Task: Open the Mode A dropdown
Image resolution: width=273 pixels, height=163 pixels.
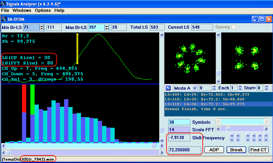Action: pos(195,88)
